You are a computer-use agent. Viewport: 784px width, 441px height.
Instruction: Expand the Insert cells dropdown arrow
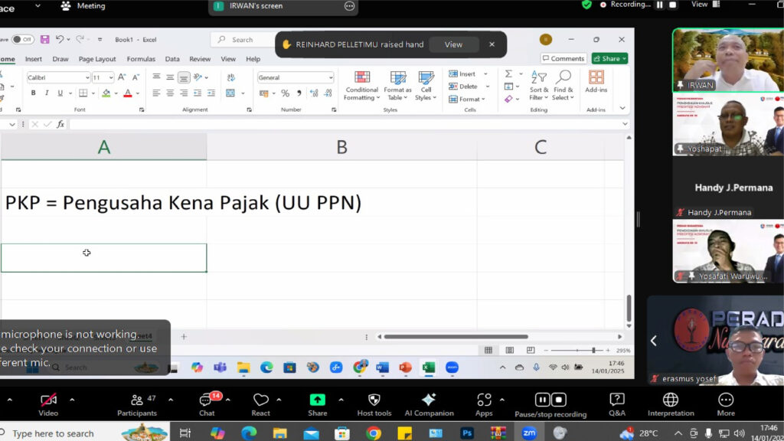tap(485, 74)
